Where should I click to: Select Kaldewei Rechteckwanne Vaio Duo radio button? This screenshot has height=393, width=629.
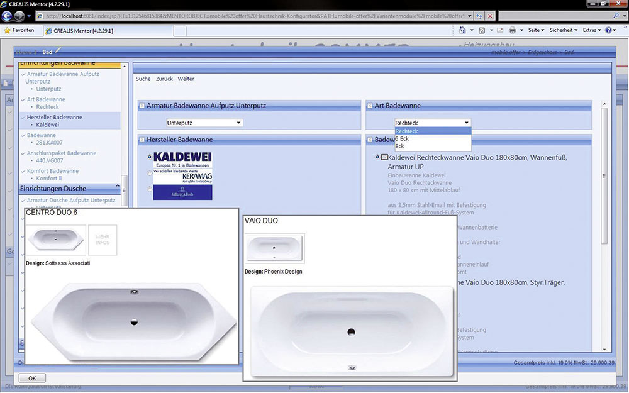pyautogui.click(x=377, y=157)
